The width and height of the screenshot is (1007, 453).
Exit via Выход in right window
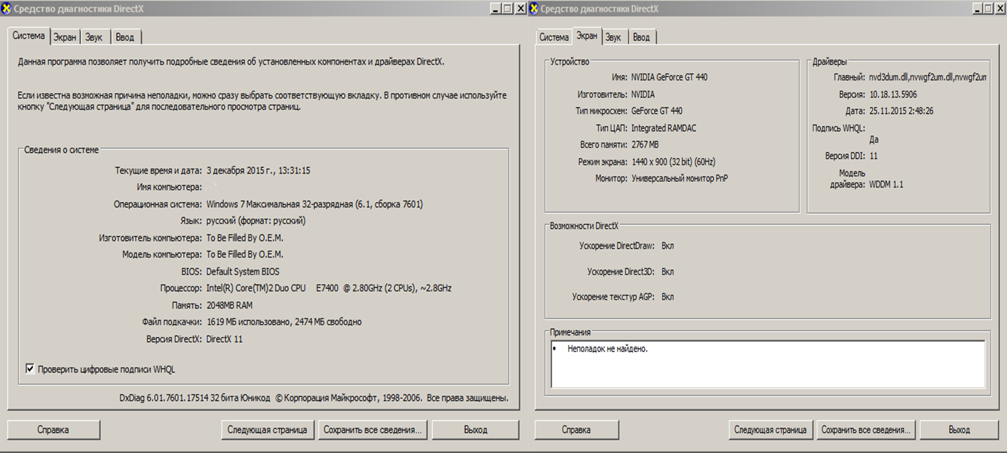959,430
